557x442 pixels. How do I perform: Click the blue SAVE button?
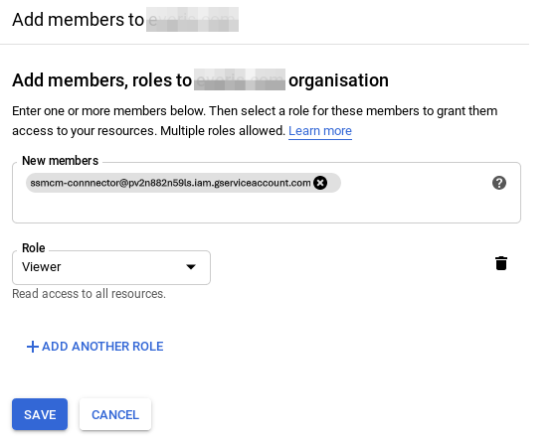coord(40,414)
